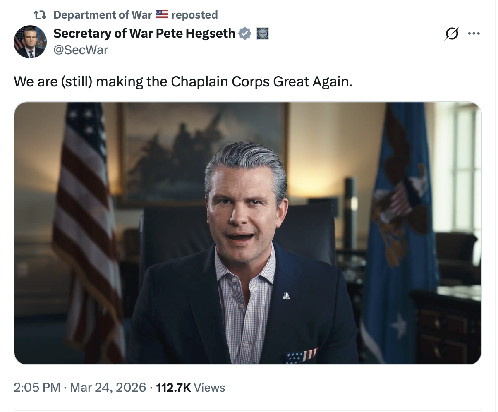
Task: Open the Department of War reposter link
Action: pos(103,15)
